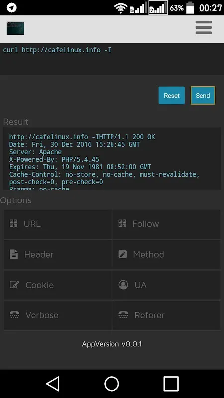Open the hamburger menu icon
Screen dimensions: 224x398
[x=204, y=28]
